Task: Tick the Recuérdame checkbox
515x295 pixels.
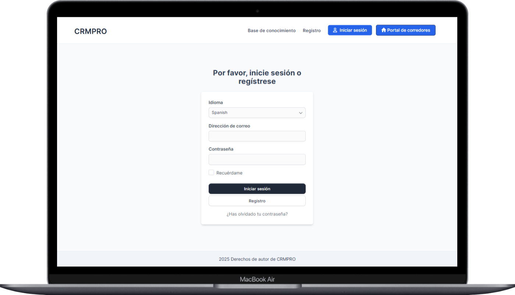Action: [x=211, y=172]
